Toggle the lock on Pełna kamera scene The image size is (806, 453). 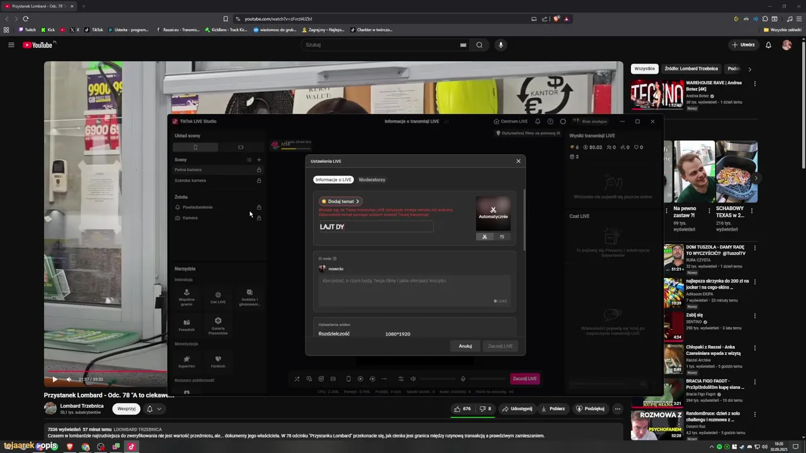point(259,170)
